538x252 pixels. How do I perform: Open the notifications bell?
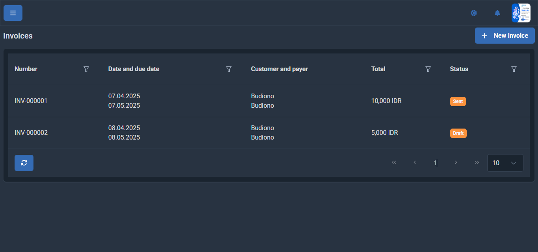[497, 13]
